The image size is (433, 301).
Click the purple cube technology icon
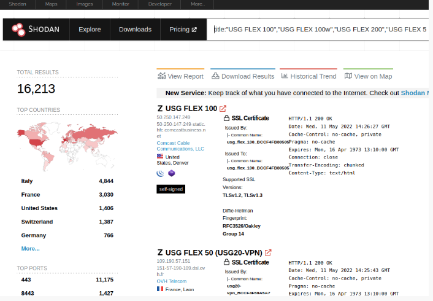pyautogui.click(x=172, y=173)
